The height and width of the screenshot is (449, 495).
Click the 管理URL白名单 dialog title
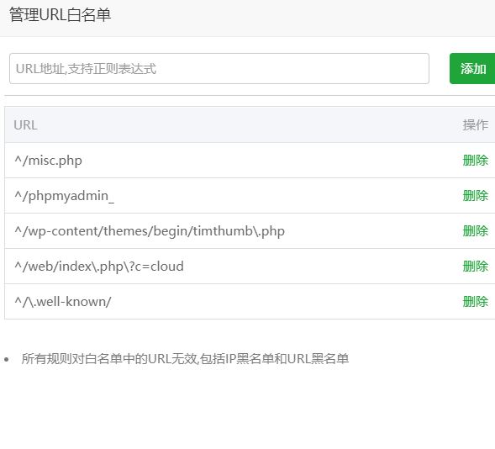(x=60, y=15)
